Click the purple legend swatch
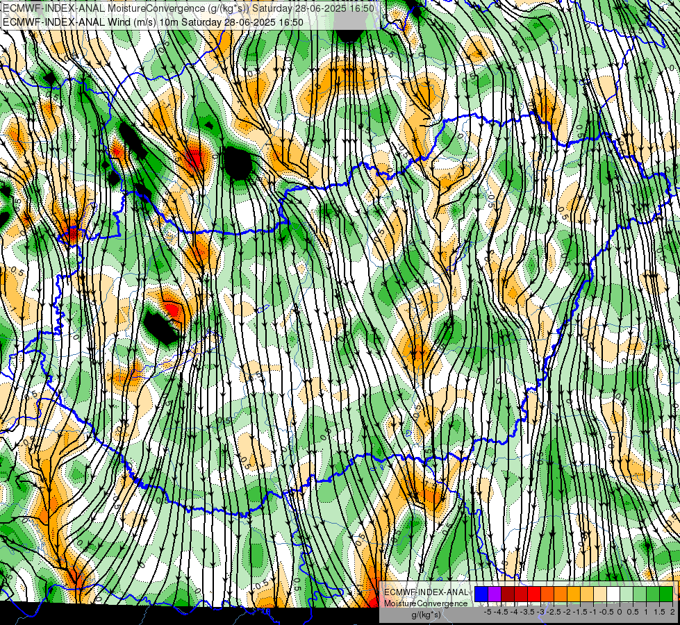680x625 pixels. tap(495, 594)
